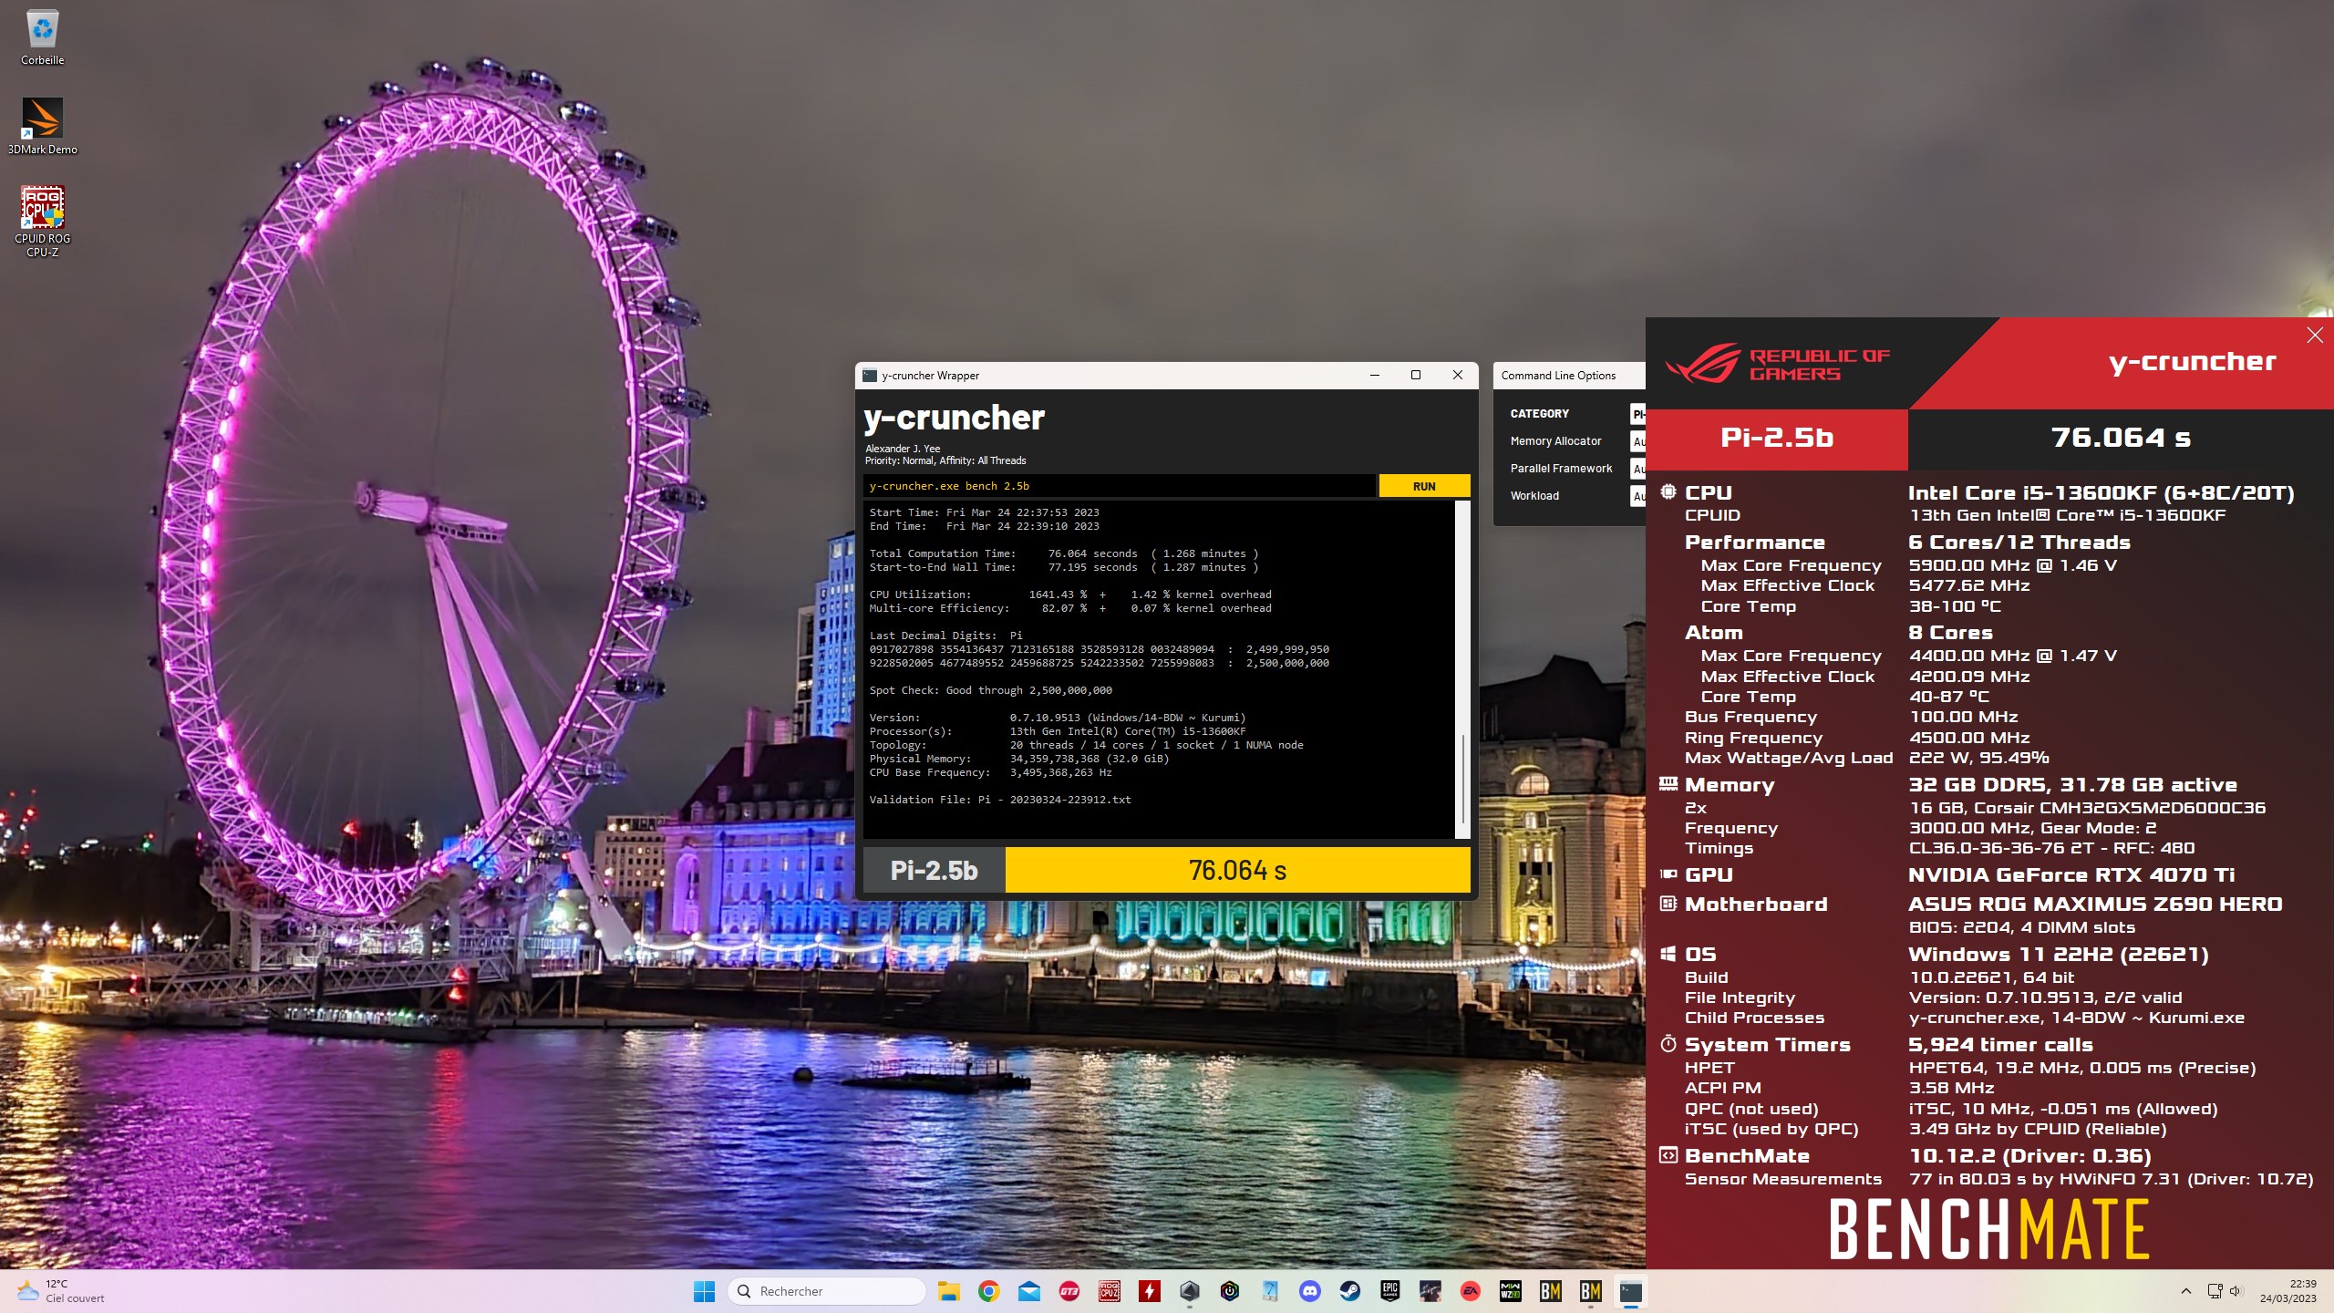
Task: Open the CPUID ROG CPU-Z desktop shortcut
Action: 42,222
